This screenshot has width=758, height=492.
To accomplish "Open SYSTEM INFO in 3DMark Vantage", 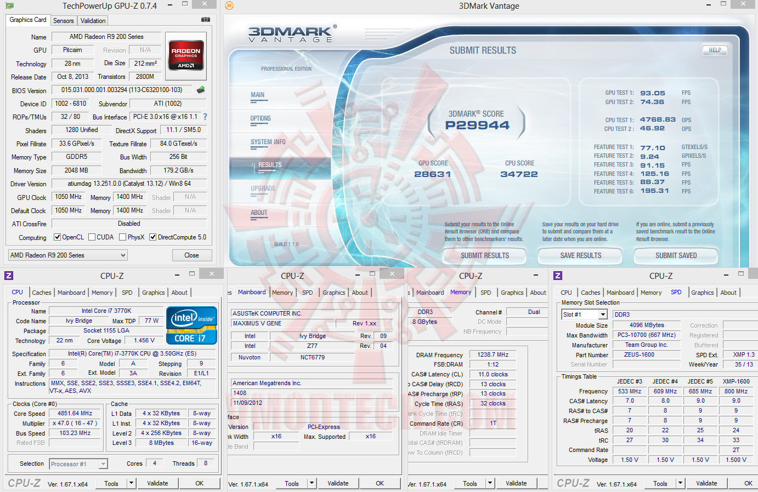I will 268,142.
